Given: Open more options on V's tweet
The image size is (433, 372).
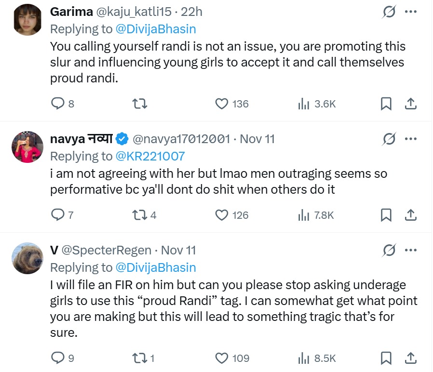Looking at the screenshot, I should (410, 251).
